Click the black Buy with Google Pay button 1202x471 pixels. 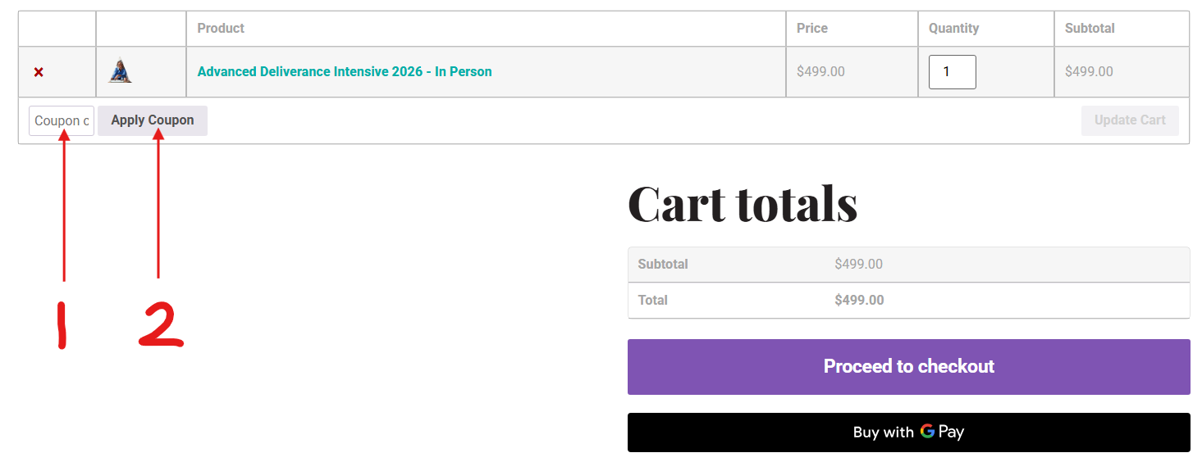pyautogui.click(x=908, y=432)
